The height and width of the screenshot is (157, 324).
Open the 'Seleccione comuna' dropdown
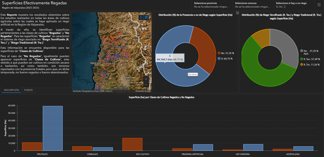point(252,5)
